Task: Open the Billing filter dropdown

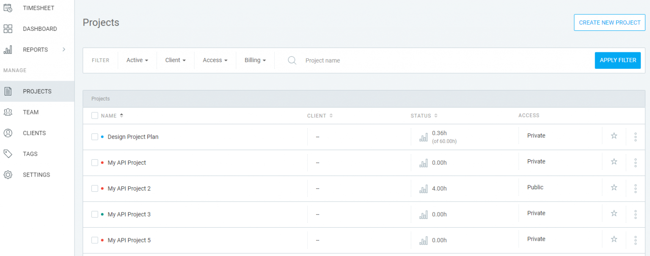Action: tap(255, 60)
